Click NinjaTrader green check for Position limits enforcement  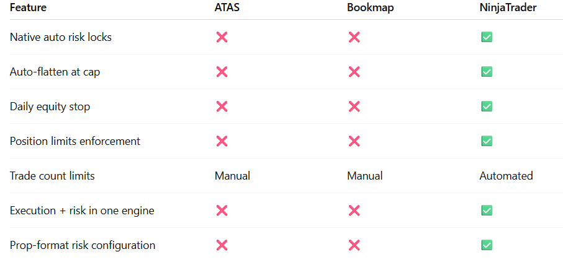click(487, 141)
